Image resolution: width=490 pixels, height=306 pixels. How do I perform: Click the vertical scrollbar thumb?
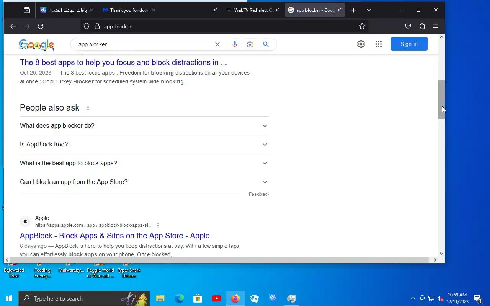[x=442, y=99]
